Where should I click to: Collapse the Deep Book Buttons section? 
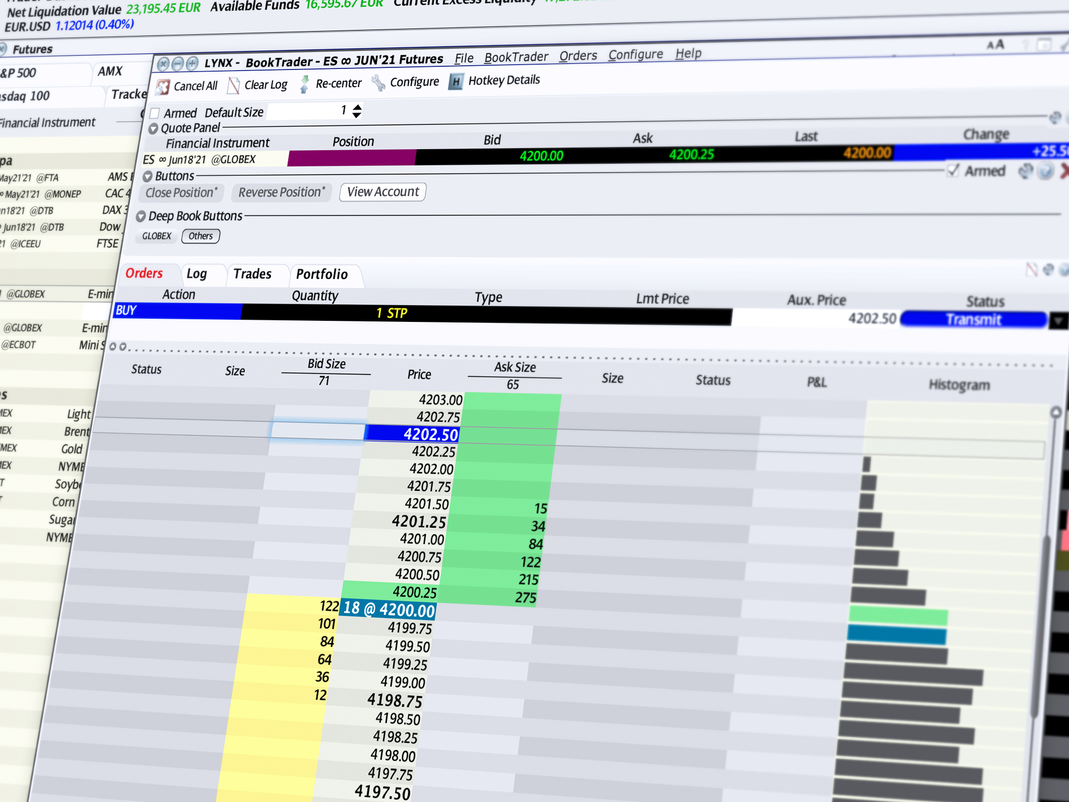click(x=141, y=217)
